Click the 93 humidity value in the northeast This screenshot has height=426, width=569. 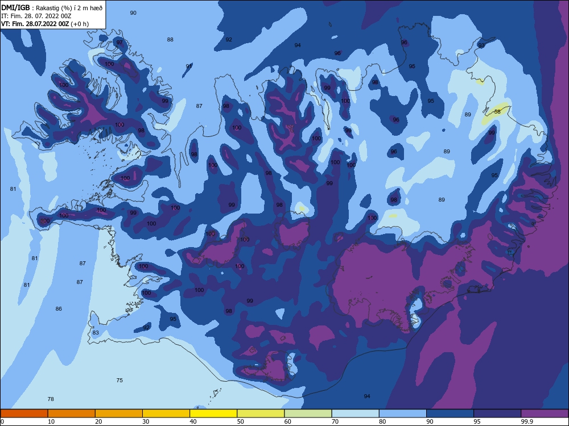[x=481, y=45]
